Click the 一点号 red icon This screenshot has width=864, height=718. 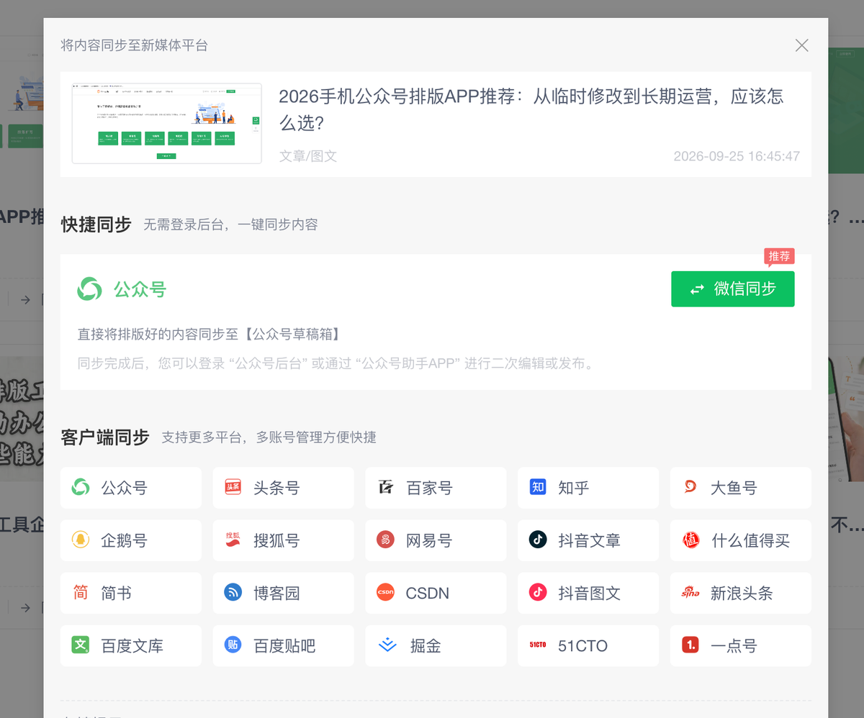[x=690, y=645]
